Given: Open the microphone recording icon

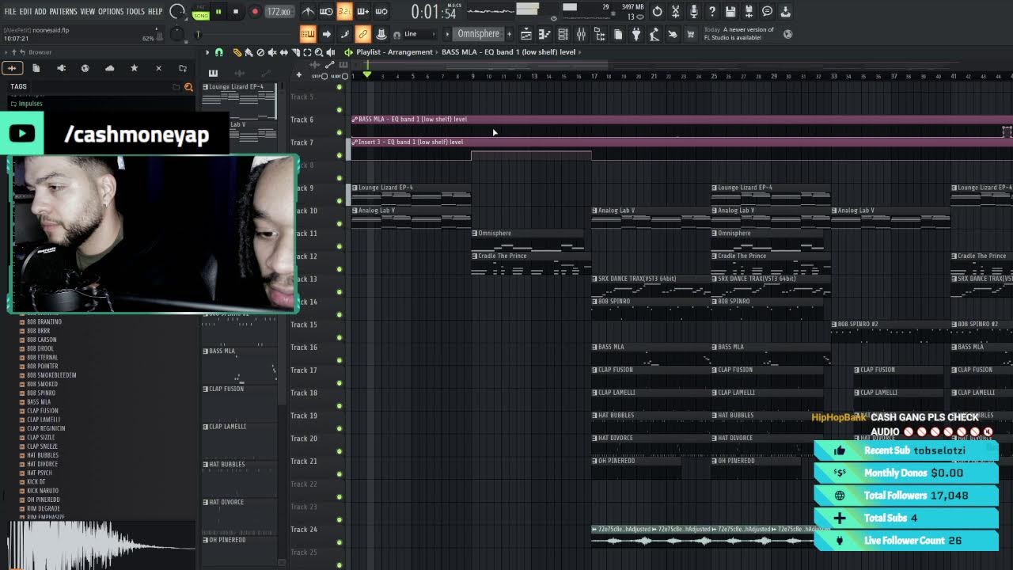Looking at the screenshot, I should tap(693, 12).
